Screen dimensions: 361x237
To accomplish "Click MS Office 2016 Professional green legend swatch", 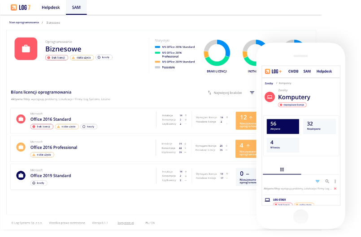I will 157,53.
